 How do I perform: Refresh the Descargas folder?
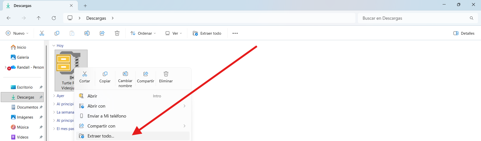(54, 18)
